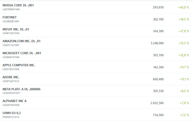Click Alphabet price 2.632,500
Image resolution: width=193 pixels, height=121 pixels.
[157, 103]
